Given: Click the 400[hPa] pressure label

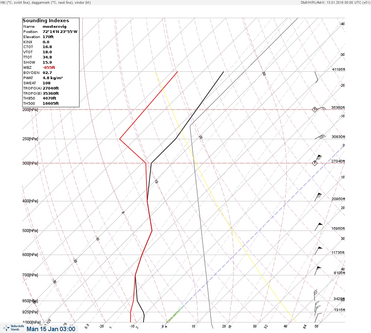Looking at the screenshot, I should 30,201.
